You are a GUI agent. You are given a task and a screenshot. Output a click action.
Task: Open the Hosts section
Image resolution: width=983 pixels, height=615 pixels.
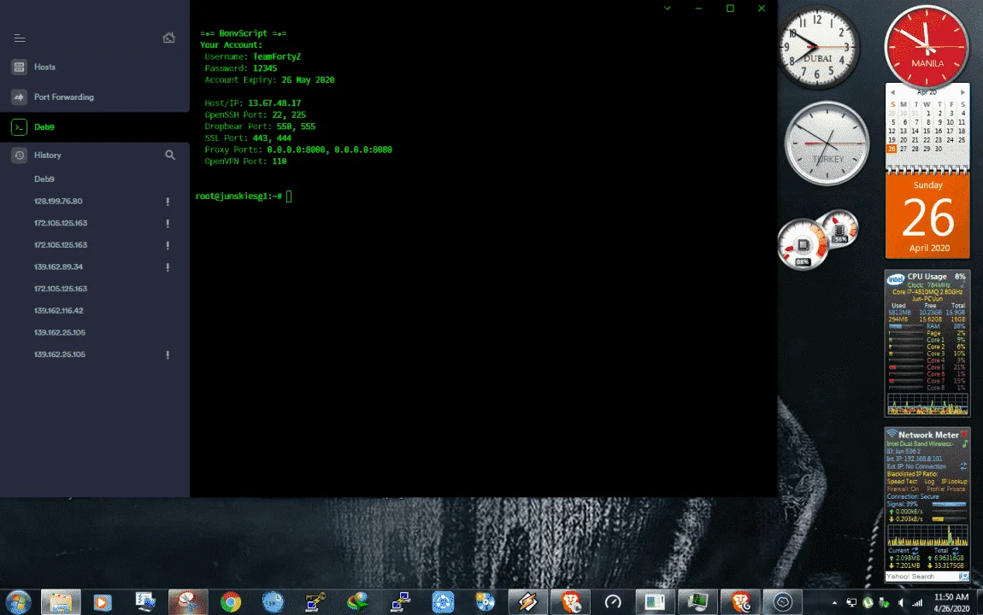coord(95,67)
